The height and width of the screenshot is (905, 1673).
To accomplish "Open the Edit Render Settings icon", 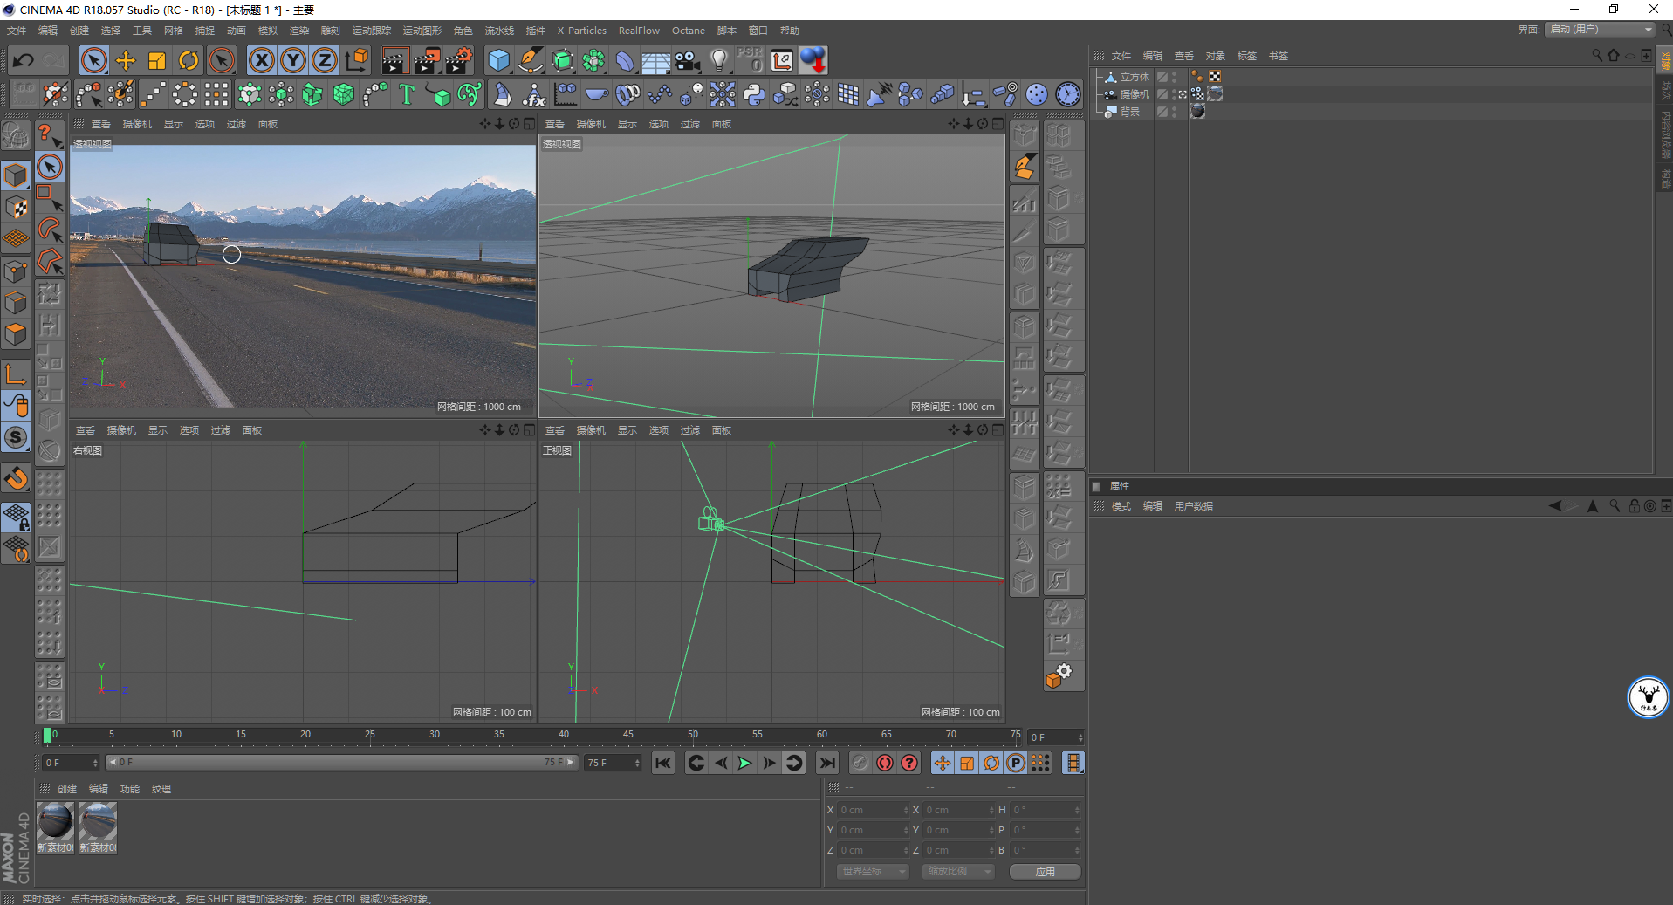I will click(458, 60).
